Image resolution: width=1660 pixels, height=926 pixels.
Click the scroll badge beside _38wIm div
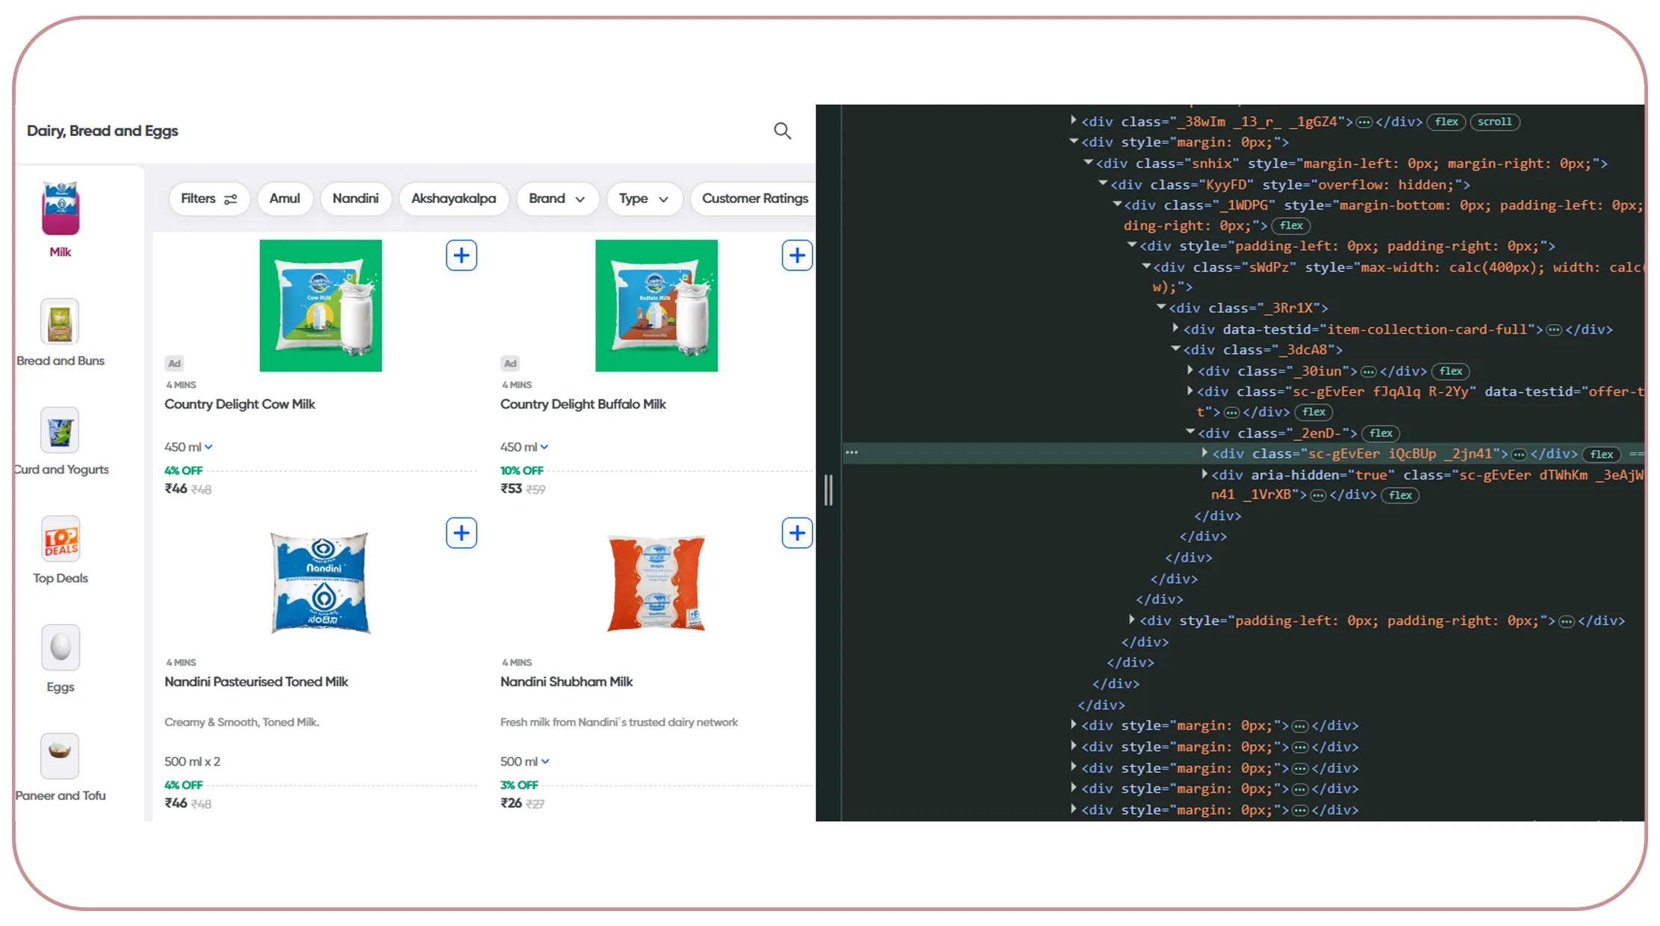[1494, 122]
